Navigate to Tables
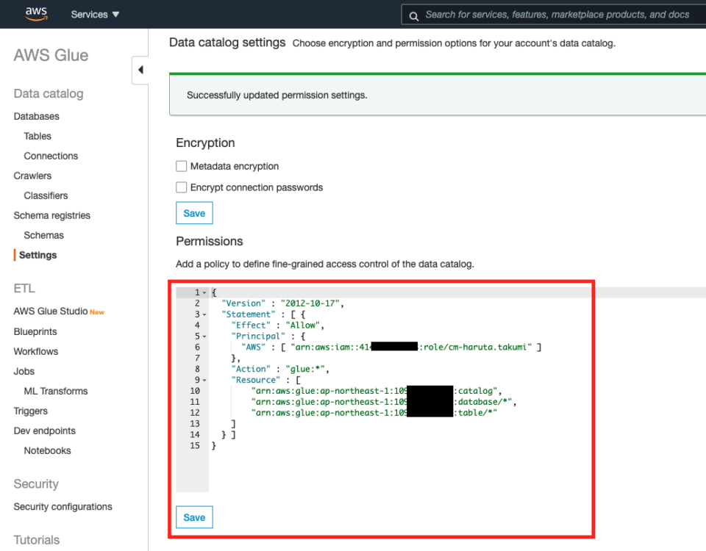 (37, 136)
